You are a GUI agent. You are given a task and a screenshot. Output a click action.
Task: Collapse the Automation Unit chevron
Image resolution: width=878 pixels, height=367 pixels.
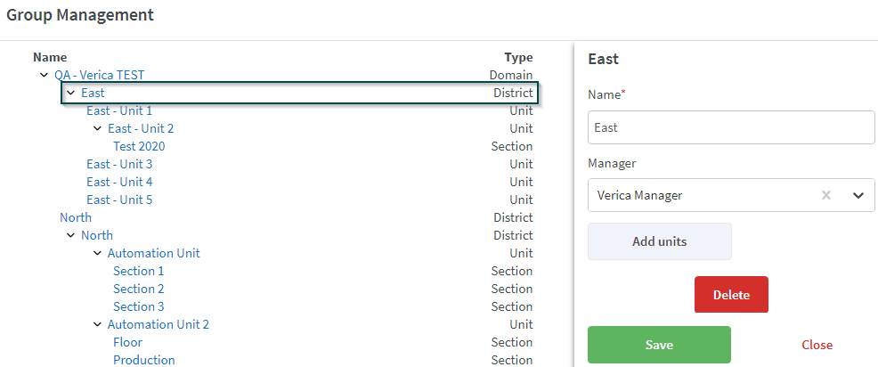click(97, 253)
